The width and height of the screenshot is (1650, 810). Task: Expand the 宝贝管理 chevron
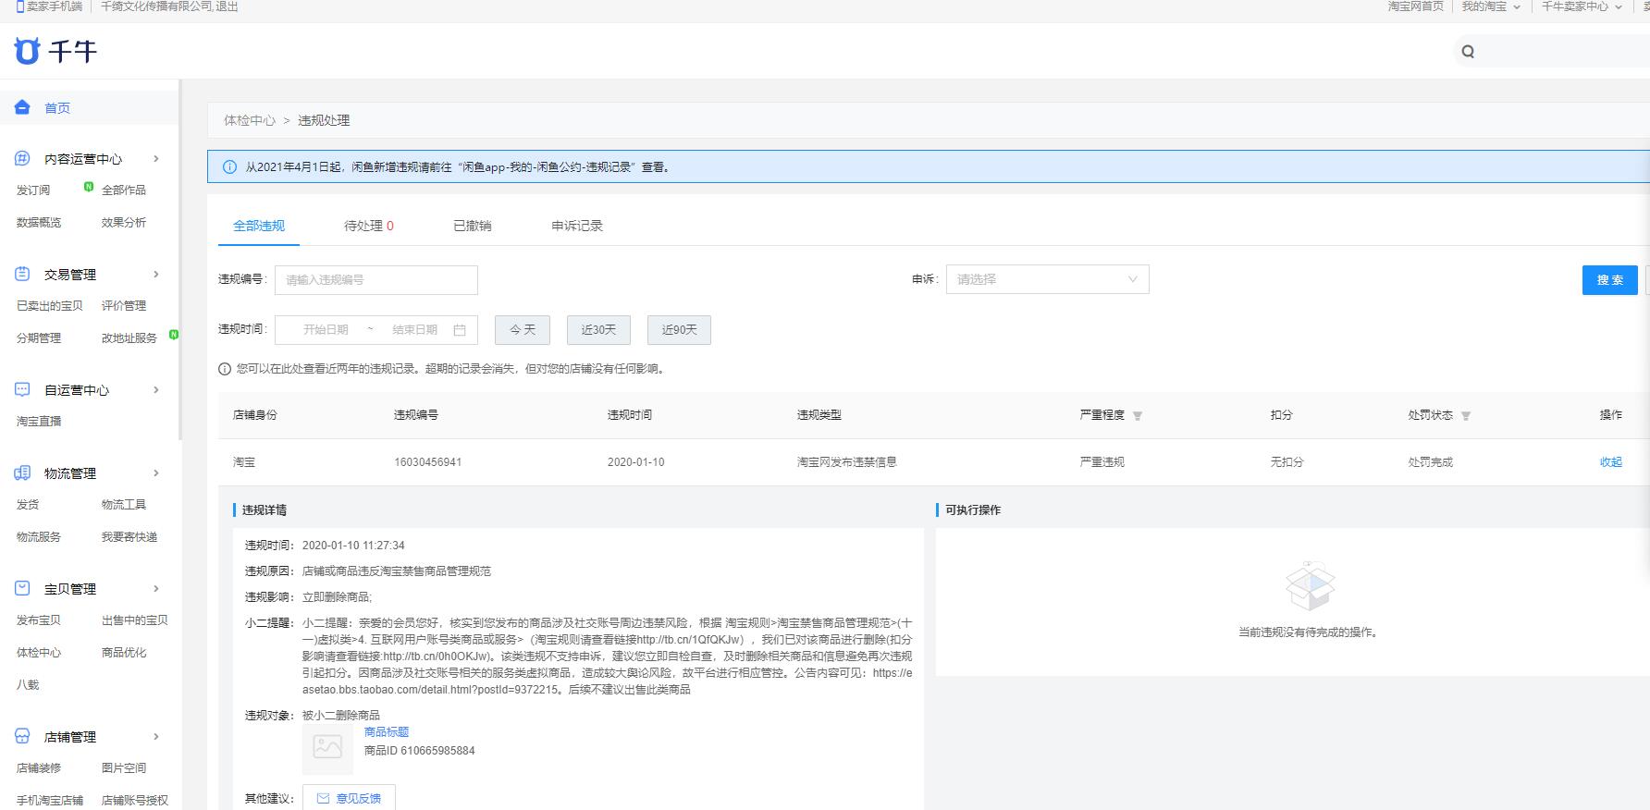coord(155,588)
